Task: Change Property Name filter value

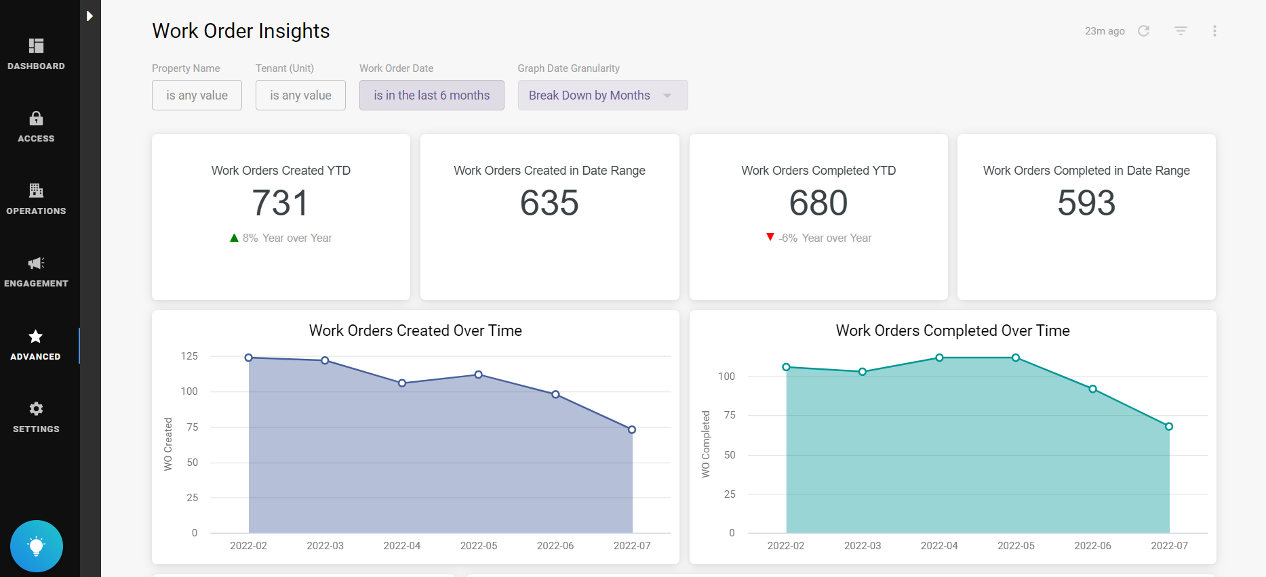Action: [x=197, y=95]
